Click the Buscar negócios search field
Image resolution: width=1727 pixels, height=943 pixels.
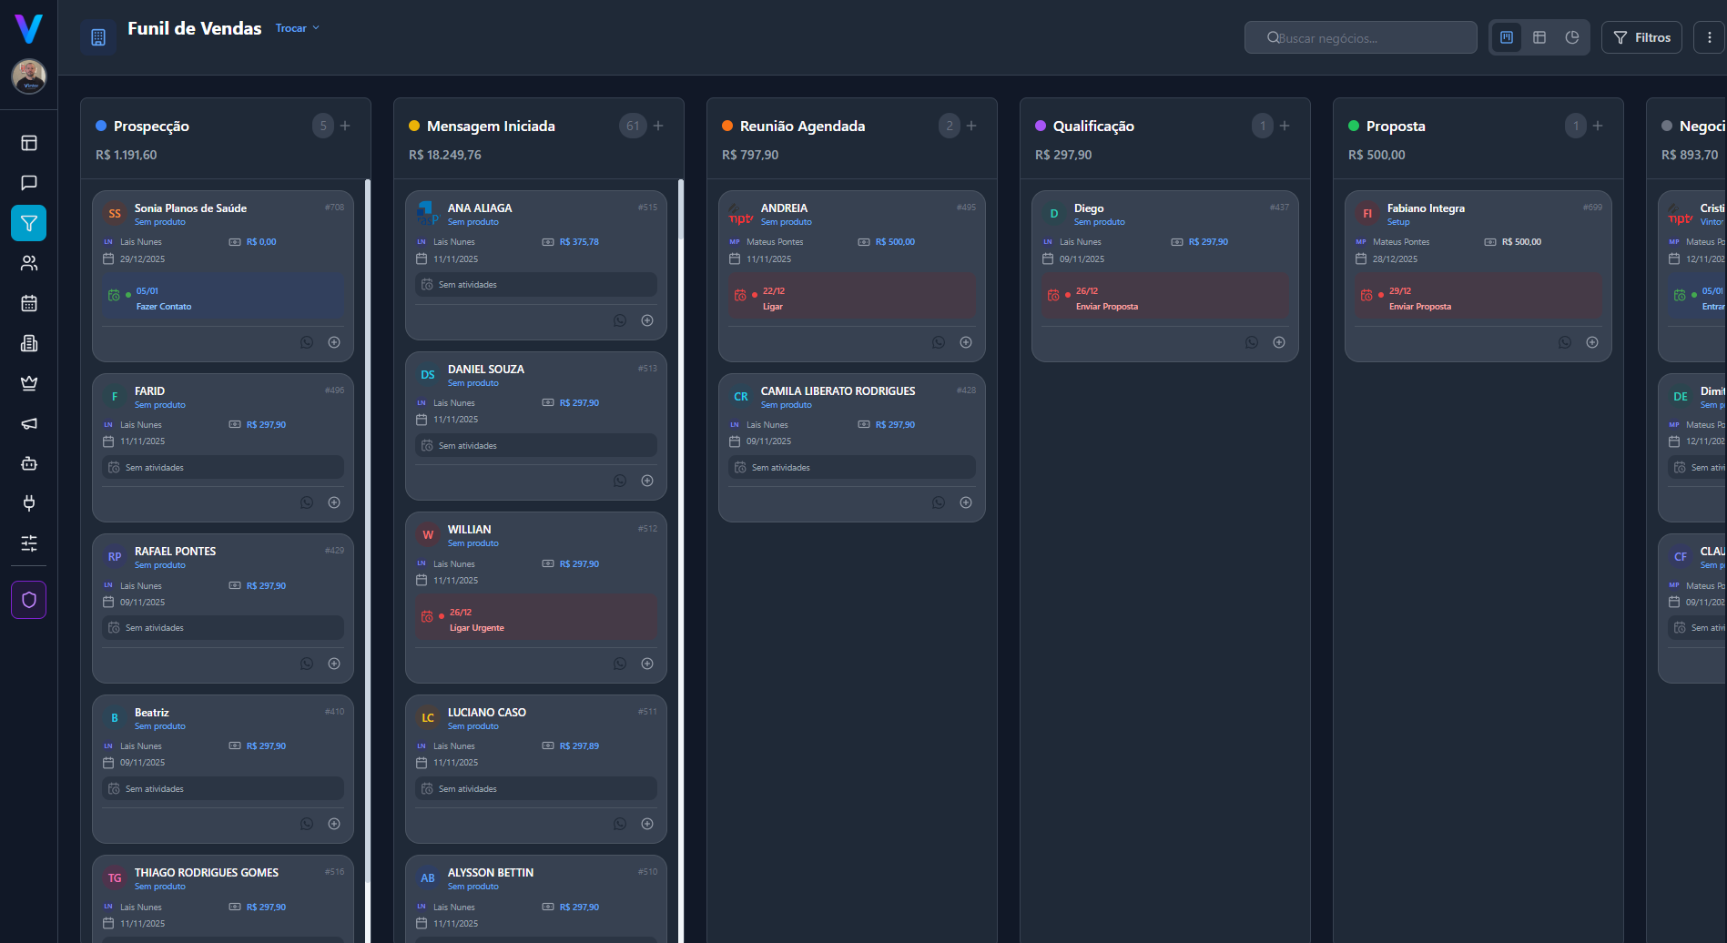1361,38
